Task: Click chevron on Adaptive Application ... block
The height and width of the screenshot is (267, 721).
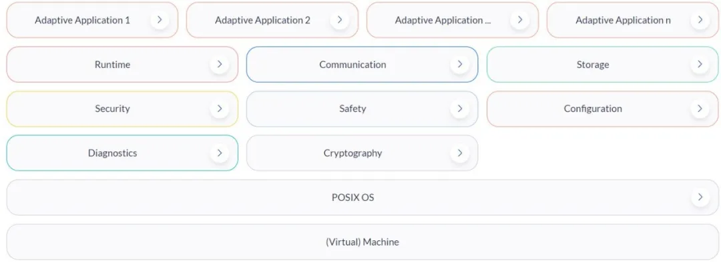Action: tap(519, 20)
